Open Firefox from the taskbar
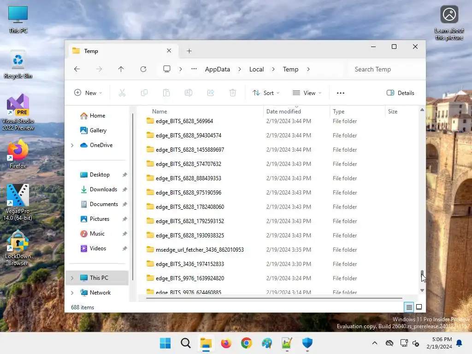Image resolution: width=472 pixels, height=354 pixels. click(226, 343)
